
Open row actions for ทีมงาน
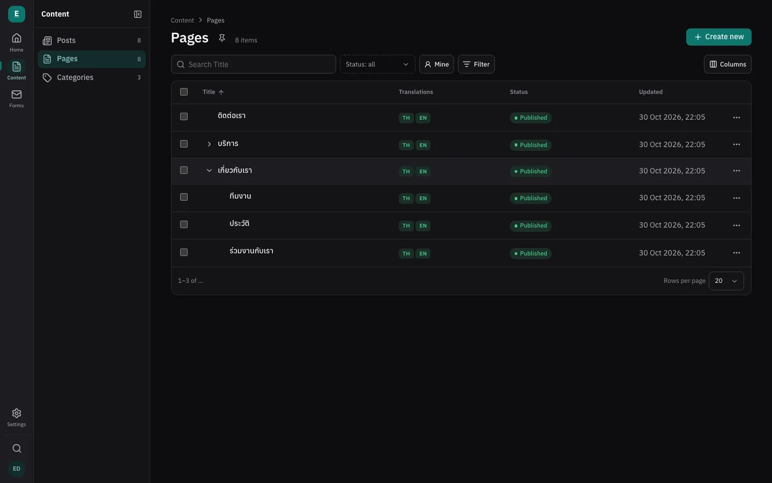(x=737, y=198)
